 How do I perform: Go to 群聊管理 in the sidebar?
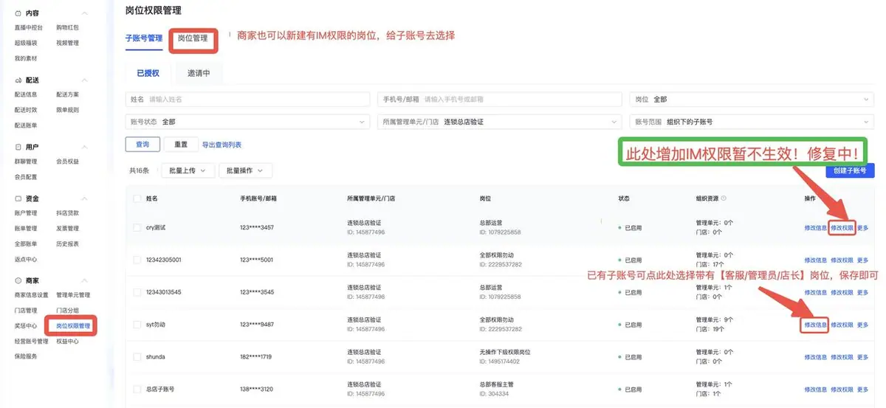pyautogui.click(x=26, y=161)
